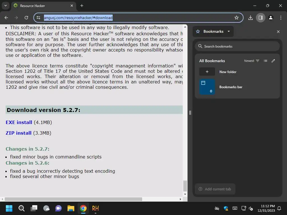Image resolution: width=287 pixels, height=215 pixels.
Task: Switch bookmarks to list view icon
Action: tap(265, 61)
